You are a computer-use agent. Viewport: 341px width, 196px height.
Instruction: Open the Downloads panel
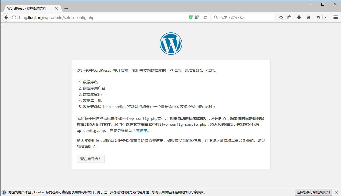tap(299, 17)
